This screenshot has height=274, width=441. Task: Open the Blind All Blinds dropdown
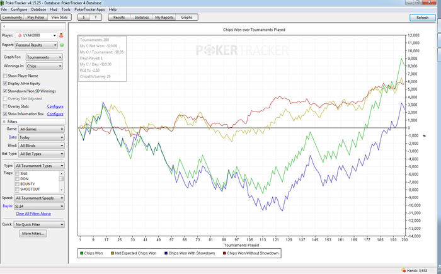(x=42, y=146)
